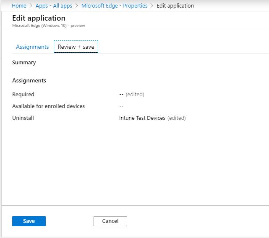Click the Edit application page title
Image resolution: width=269 pixels, height=238 pixels.
39,18
